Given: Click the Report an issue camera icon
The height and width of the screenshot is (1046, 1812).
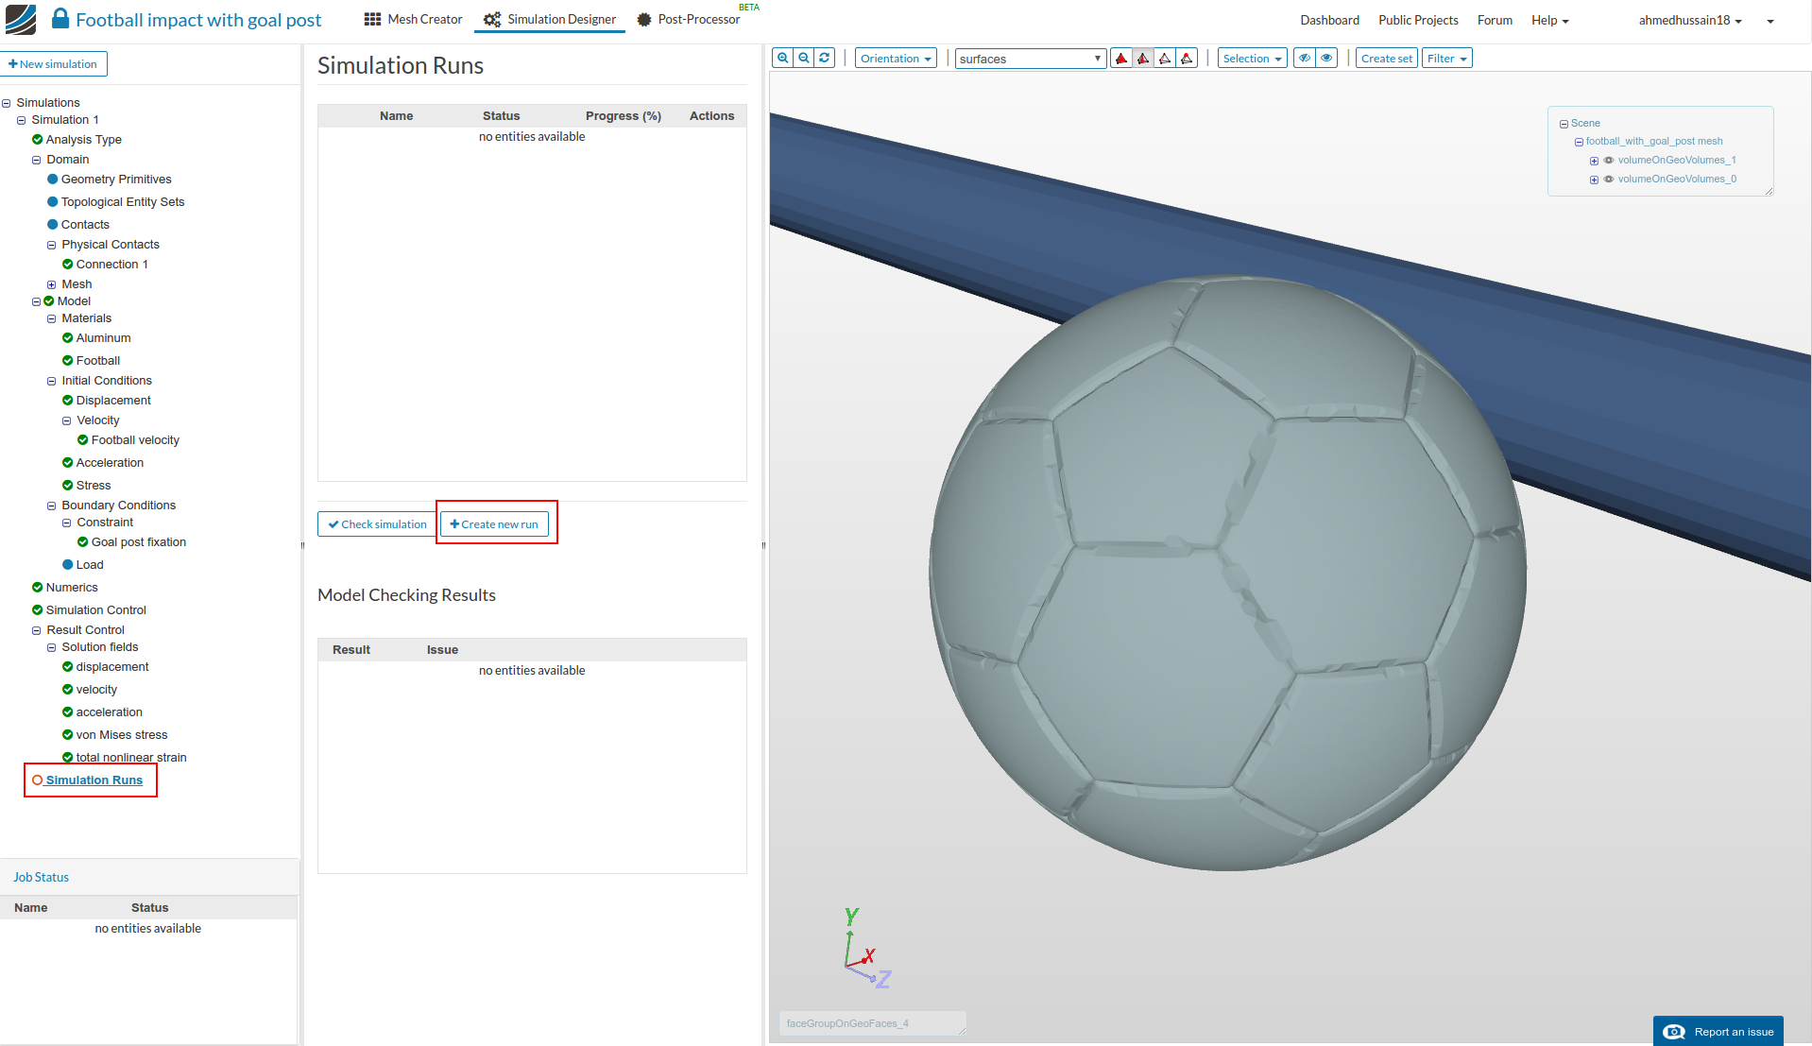Looking at the screenshot, I should (x=1674, y=1032).
